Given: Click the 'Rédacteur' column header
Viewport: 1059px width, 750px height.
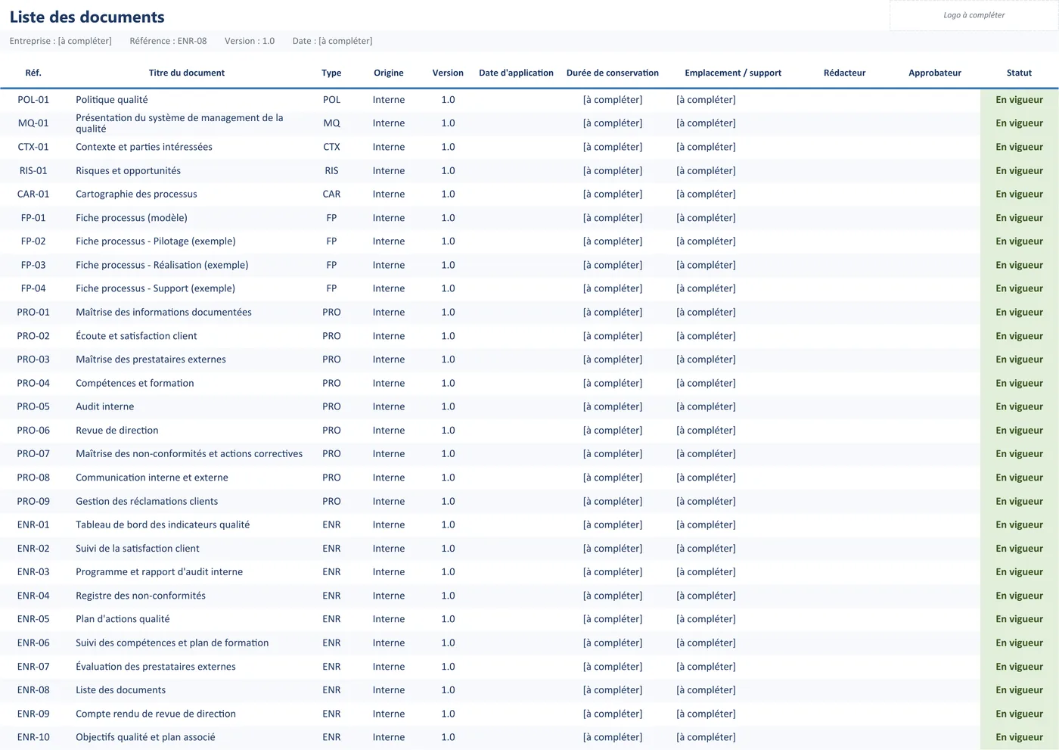Looking at the screenshot, I should click(x=845, y=73).
